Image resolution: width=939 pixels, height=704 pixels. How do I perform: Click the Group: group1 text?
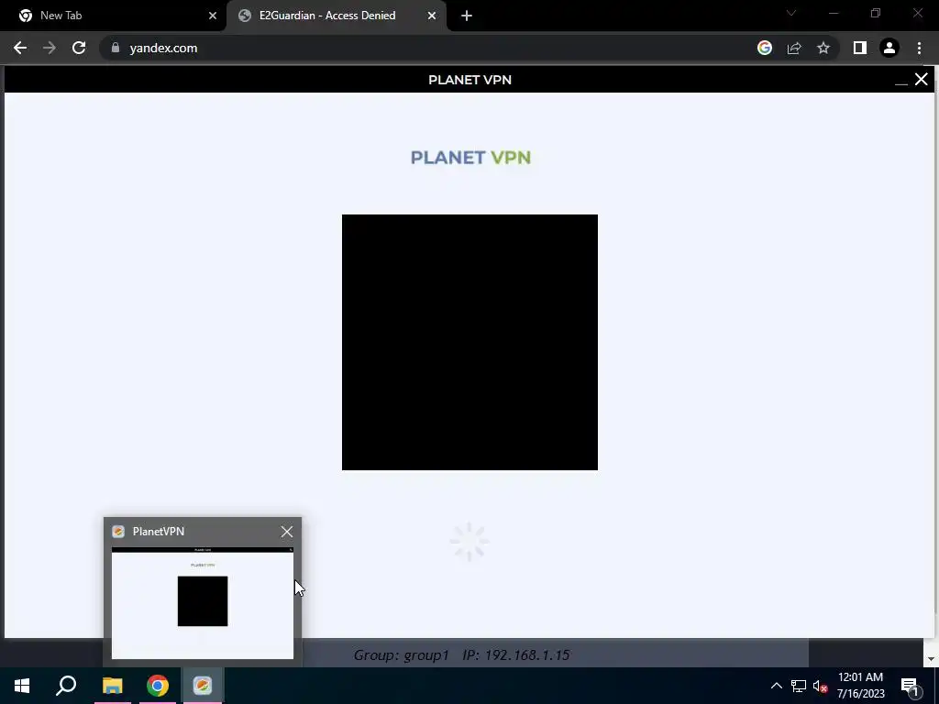pyautogui.click(x=402, y=654)
